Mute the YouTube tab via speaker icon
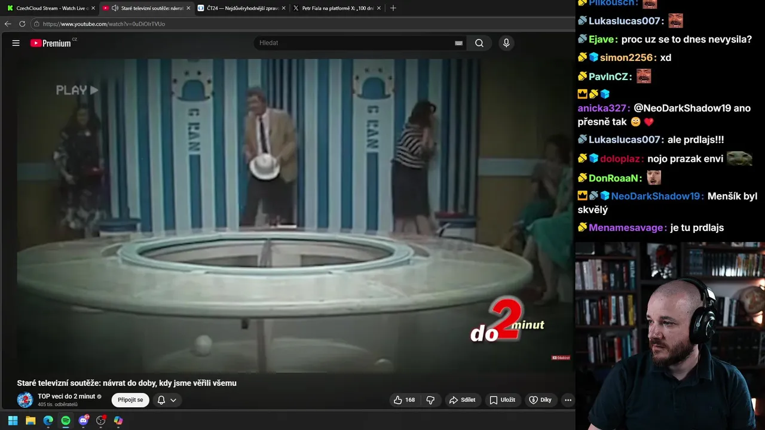Image resolution: width=765 pixels, height=430 pixels. coord(114,8)
